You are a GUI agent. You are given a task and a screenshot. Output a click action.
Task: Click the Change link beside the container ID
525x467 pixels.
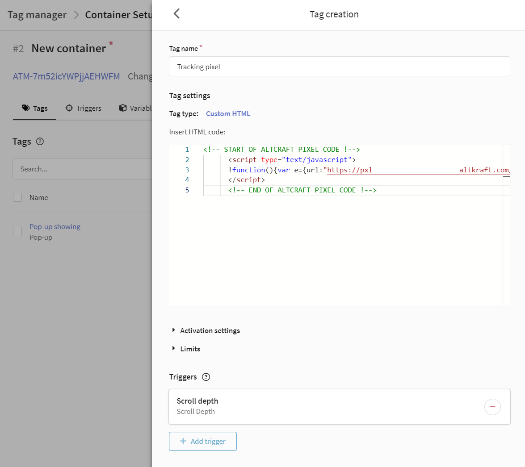140,76
